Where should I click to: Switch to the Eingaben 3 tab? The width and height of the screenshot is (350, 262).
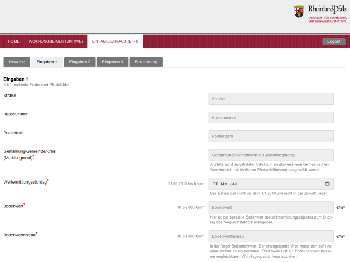tap(112, 62)
